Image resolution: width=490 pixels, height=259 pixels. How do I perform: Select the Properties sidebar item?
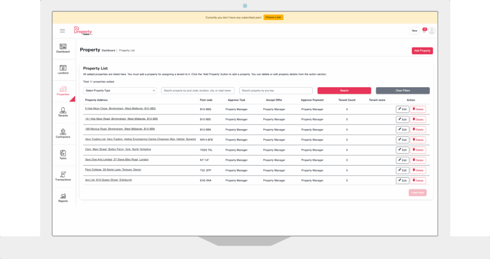[x=63, y=91]
